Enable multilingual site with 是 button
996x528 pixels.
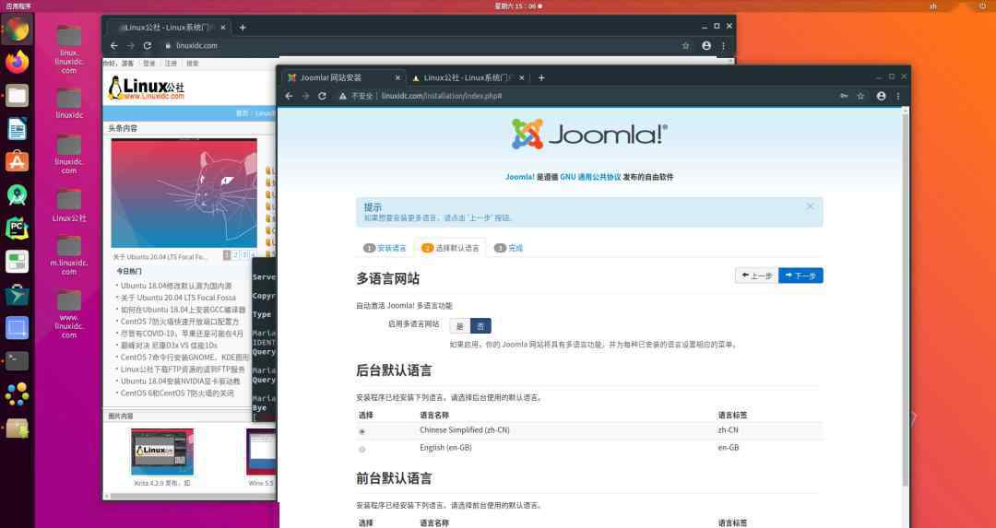460,326
